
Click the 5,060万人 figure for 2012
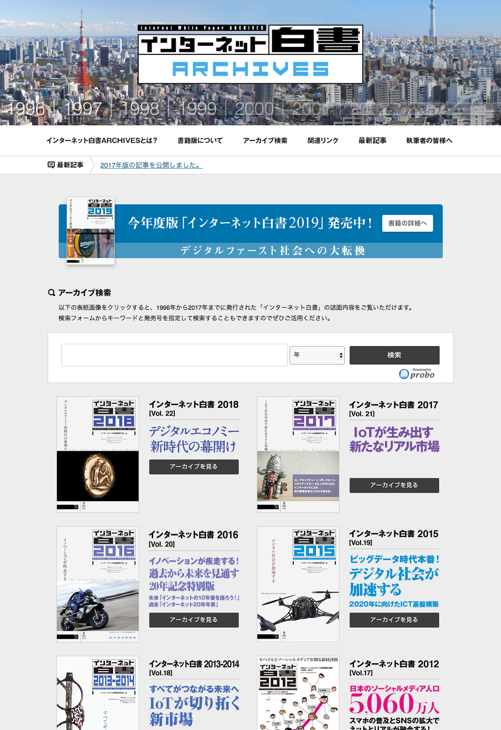click(x=394, y=704)
